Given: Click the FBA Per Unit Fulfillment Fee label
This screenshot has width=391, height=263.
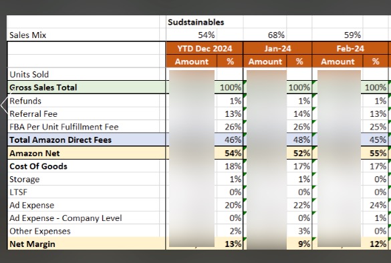Looking at the screenshot, I should pos(64,127).
